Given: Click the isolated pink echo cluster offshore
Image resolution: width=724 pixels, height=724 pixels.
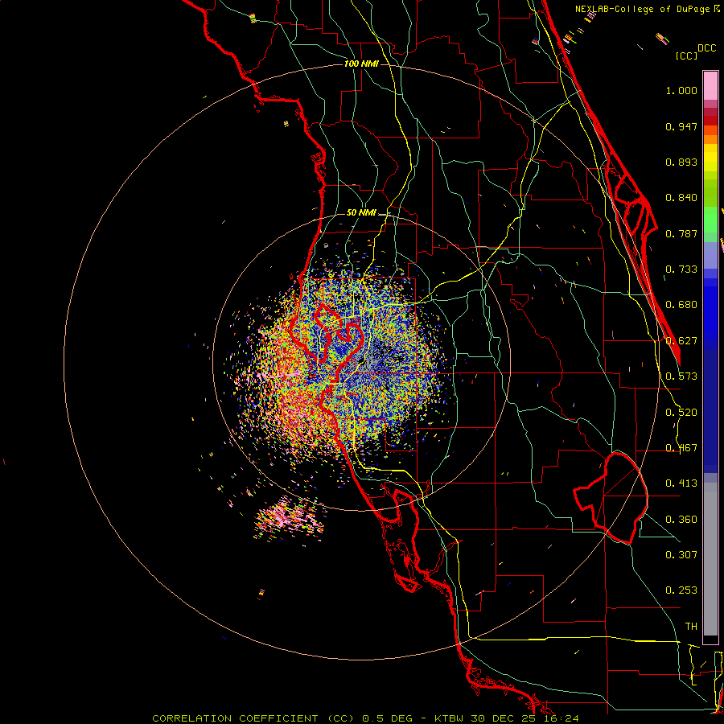Looking at the screenshot, I should [x=290, y=520].
